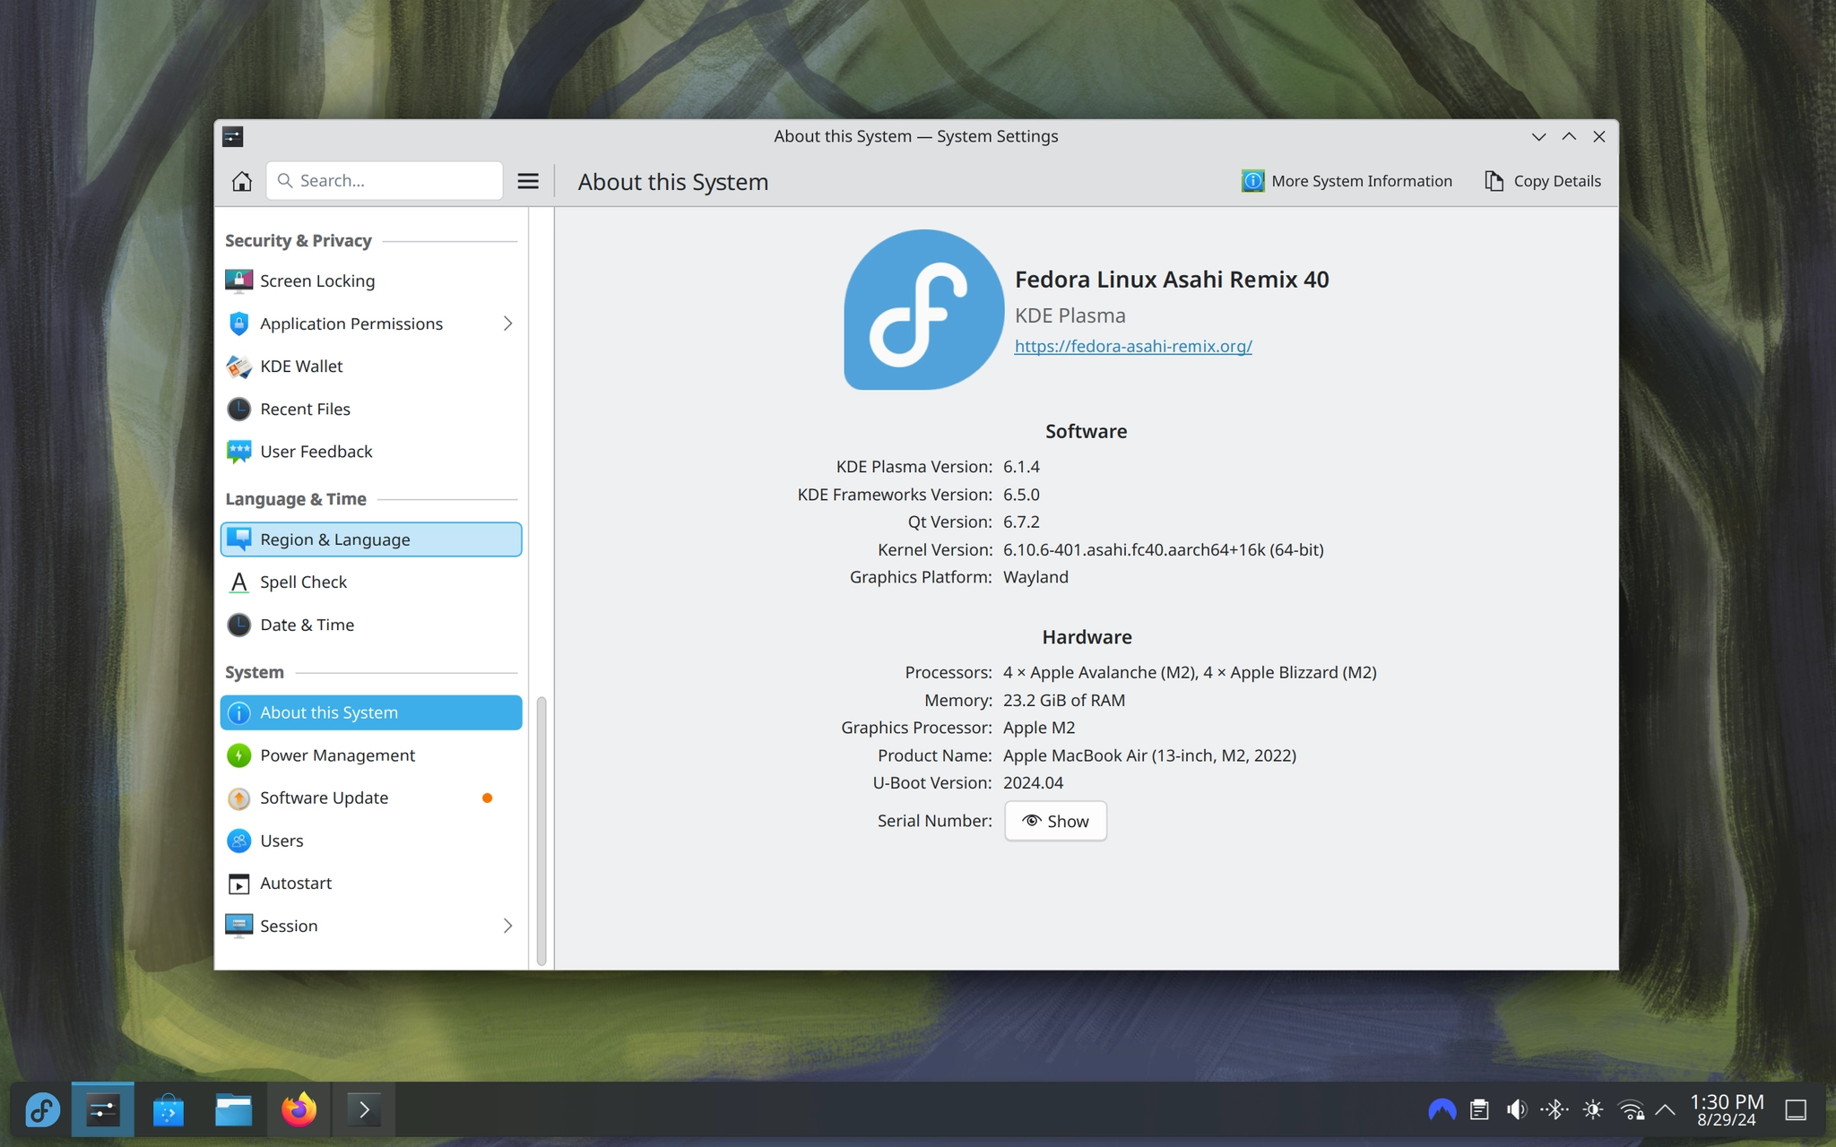Open fedora-asahi-remix.org link

[1133, 346]
